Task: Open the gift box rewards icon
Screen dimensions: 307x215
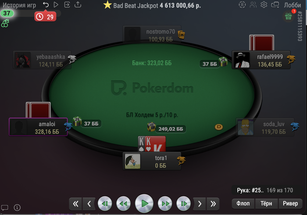Action: pos(288,16)
